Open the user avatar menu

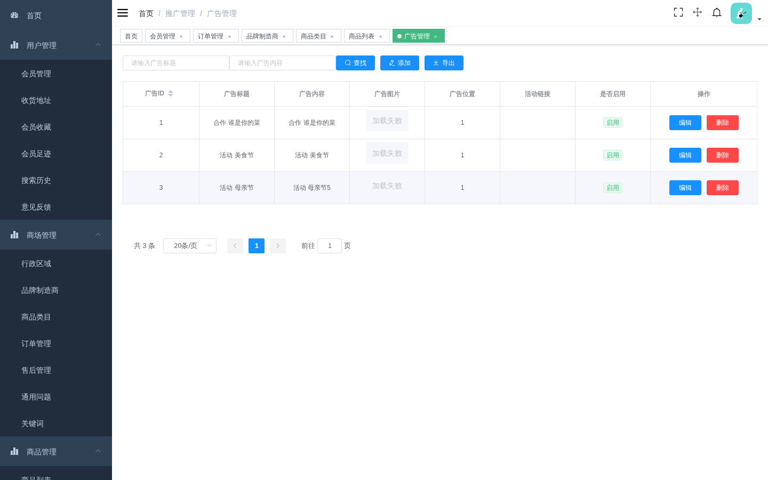(x=741, y=13)
